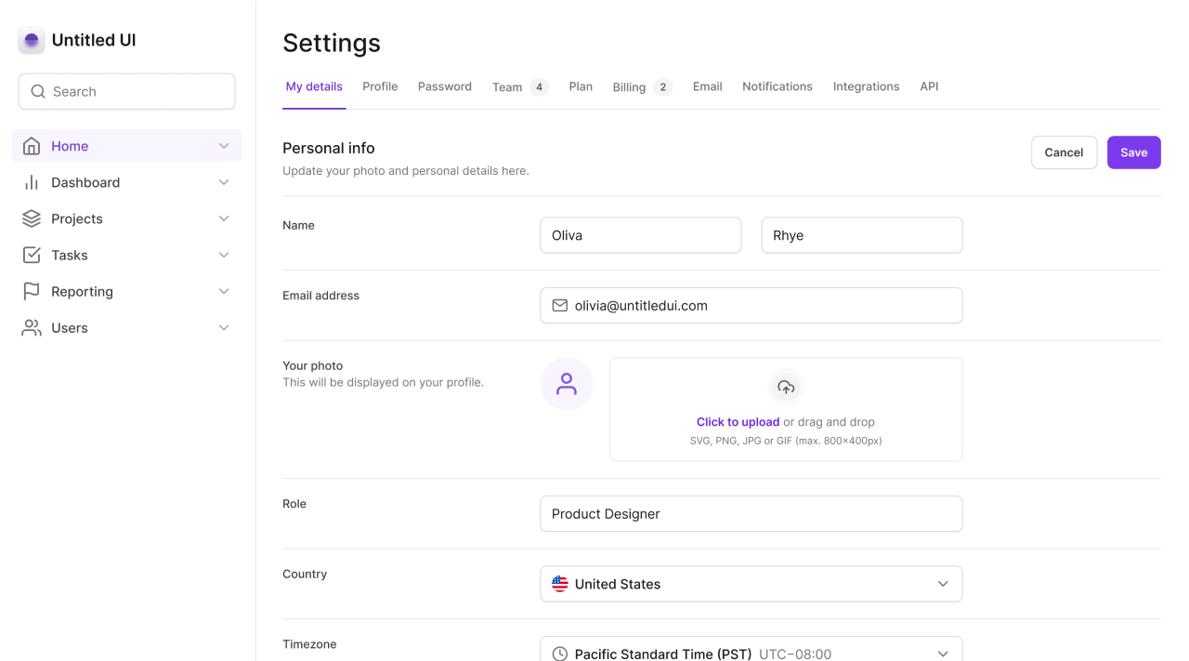Go to the Integrations tab
This screenshot has width=1189, height=661.
(x=866, y=86)
